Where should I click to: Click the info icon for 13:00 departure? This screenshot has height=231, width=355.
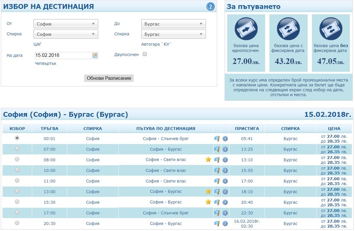pos(225,192)
